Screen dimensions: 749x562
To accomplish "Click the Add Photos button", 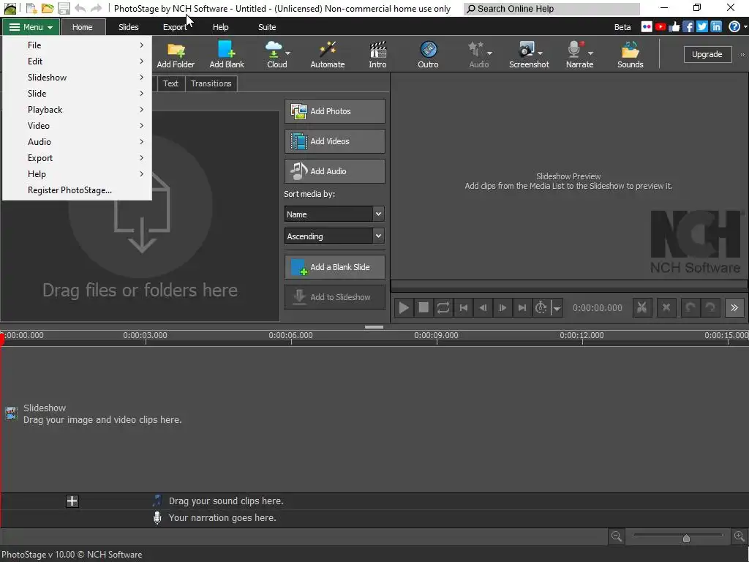I will 334,111.
